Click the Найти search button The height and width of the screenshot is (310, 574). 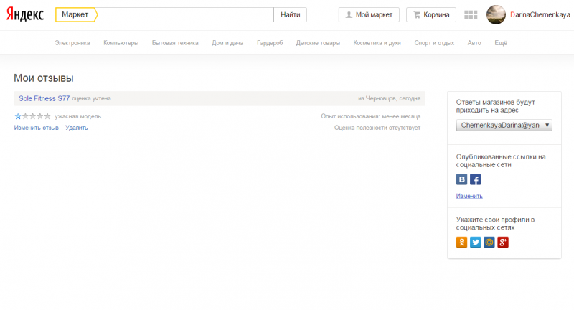(x=291, y=14)
